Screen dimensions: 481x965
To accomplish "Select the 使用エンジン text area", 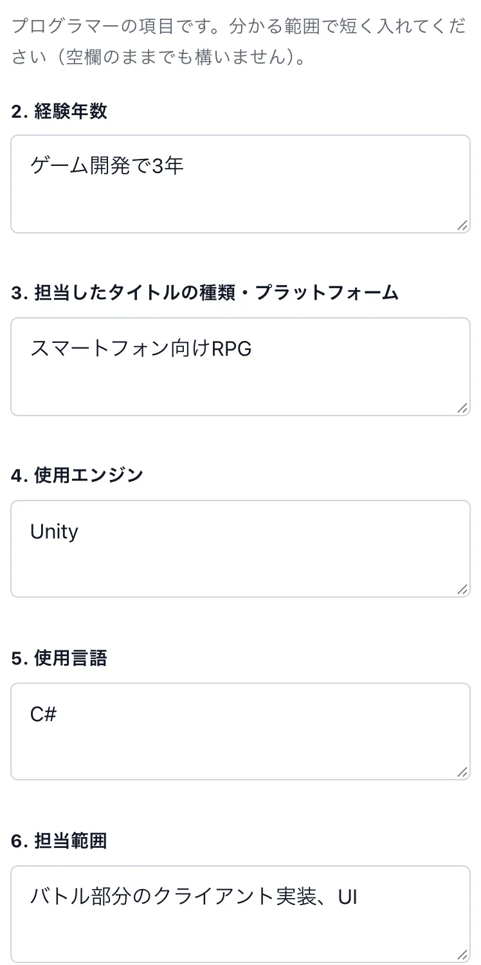I will [240, 549].
